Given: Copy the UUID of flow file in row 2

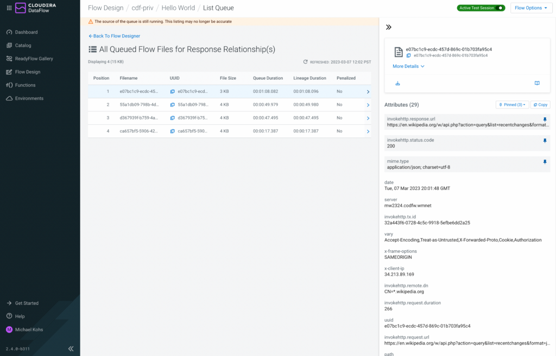Looking at the screenshot, I should pos(173,104).
